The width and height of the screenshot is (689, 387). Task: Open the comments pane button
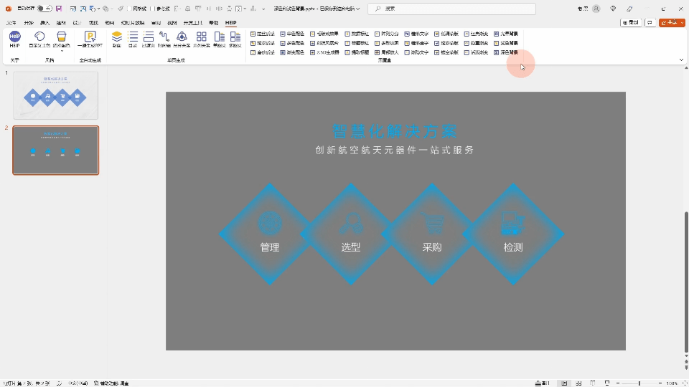tap(650, 22)
